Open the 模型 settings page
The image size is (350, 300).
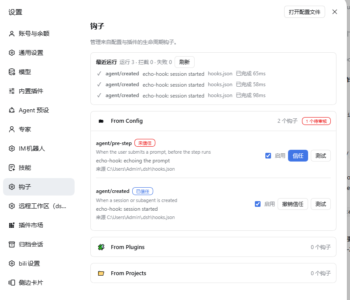click(x=39, y=72)
